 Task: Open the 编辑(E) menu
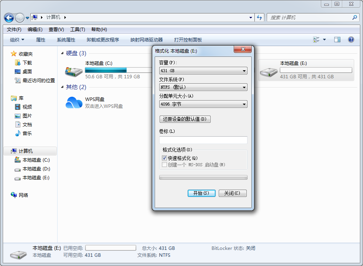click(x=35, y=30)
